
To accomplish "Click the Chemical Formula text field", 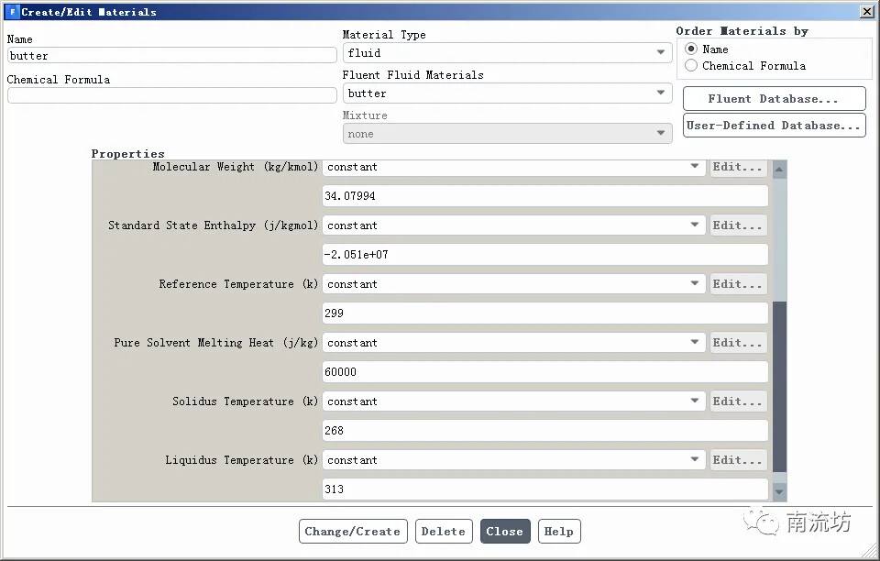I will [x=171, y=95].
